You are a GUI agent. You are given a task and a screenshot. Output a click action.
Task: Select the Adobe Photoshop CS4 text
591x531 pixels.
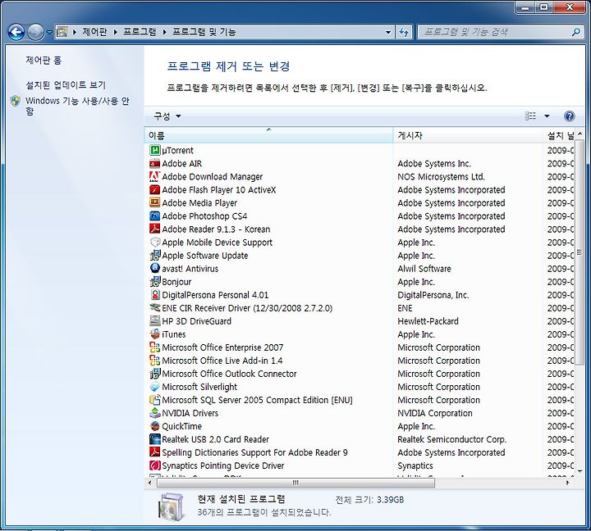(x=204, y=216)
